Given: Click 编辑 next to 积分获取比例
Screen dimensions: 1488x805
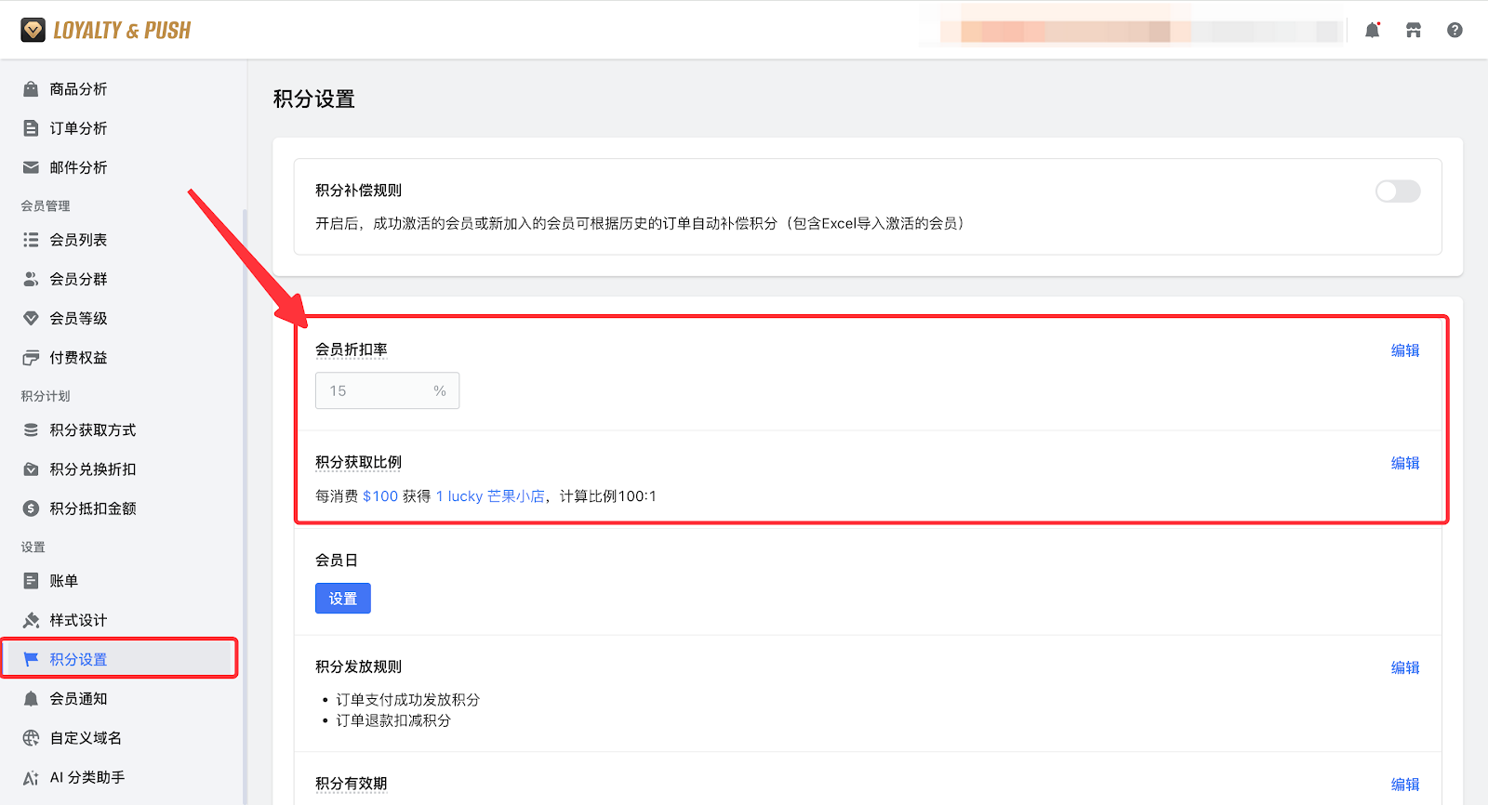Looking at the screenshot, I should [1404, 463].
